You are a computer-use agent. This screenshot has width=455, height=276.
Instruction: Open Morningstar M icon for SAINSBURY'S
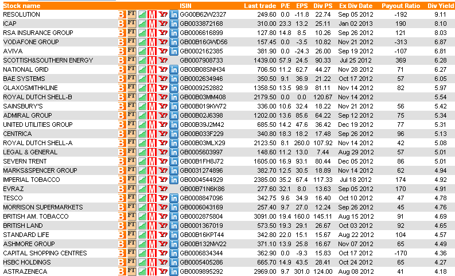click(152, 106)
